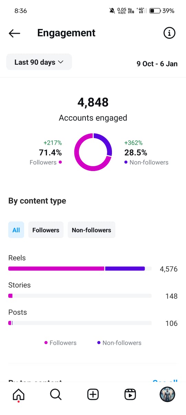
Task: Tap the Reels engagement bar
Action: click(x=80, y=268)
